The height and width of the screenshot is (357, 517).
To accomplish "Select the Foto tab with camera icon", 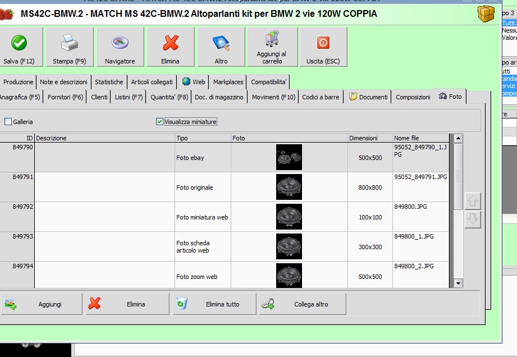I will [450, 96].
